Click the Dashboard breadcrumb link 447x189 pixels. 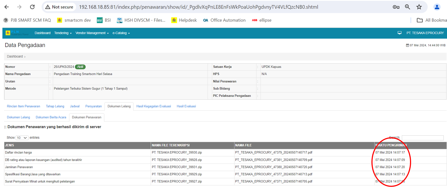point(15,57)
